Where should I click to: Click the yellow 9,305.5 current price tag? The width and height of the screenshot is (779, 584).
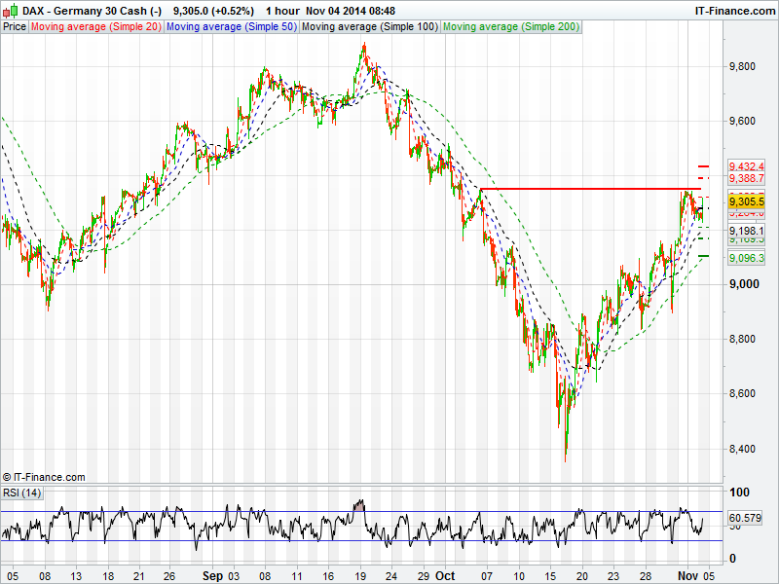[746, 201]
